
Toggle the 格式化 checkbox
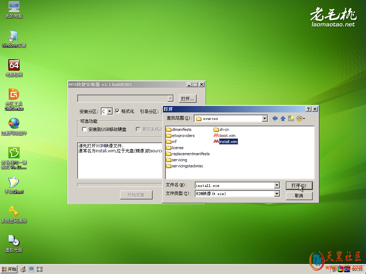coord(117,111)
